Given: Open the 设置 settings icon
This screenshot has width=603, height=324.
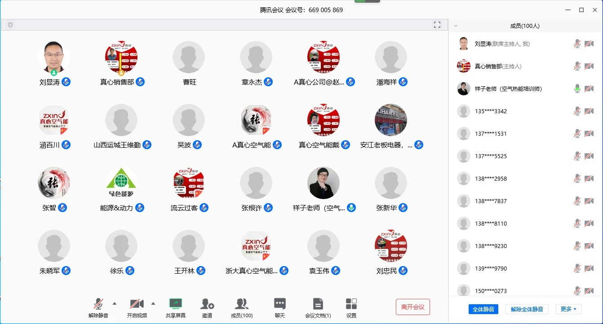Looking at the screenshot, I should click(x=351, y=304).
